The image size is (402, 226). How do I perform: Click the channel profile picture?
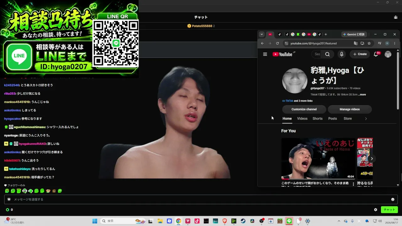point(295,81)
